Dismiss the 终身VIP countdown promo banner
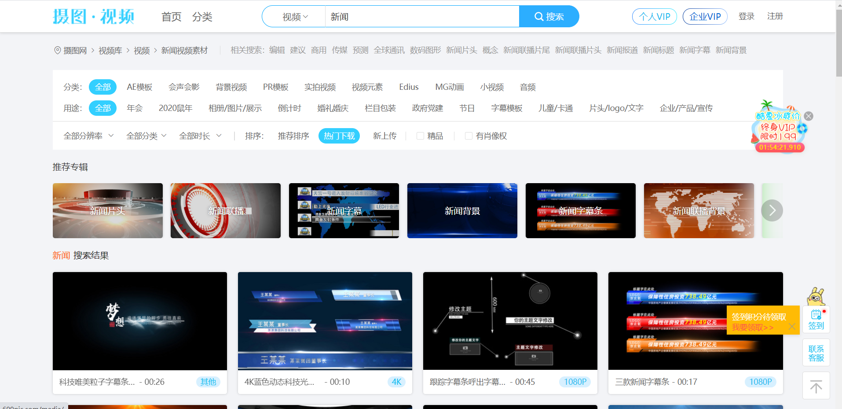This screenshot has width=842, height=409. (x=808, y=116)
